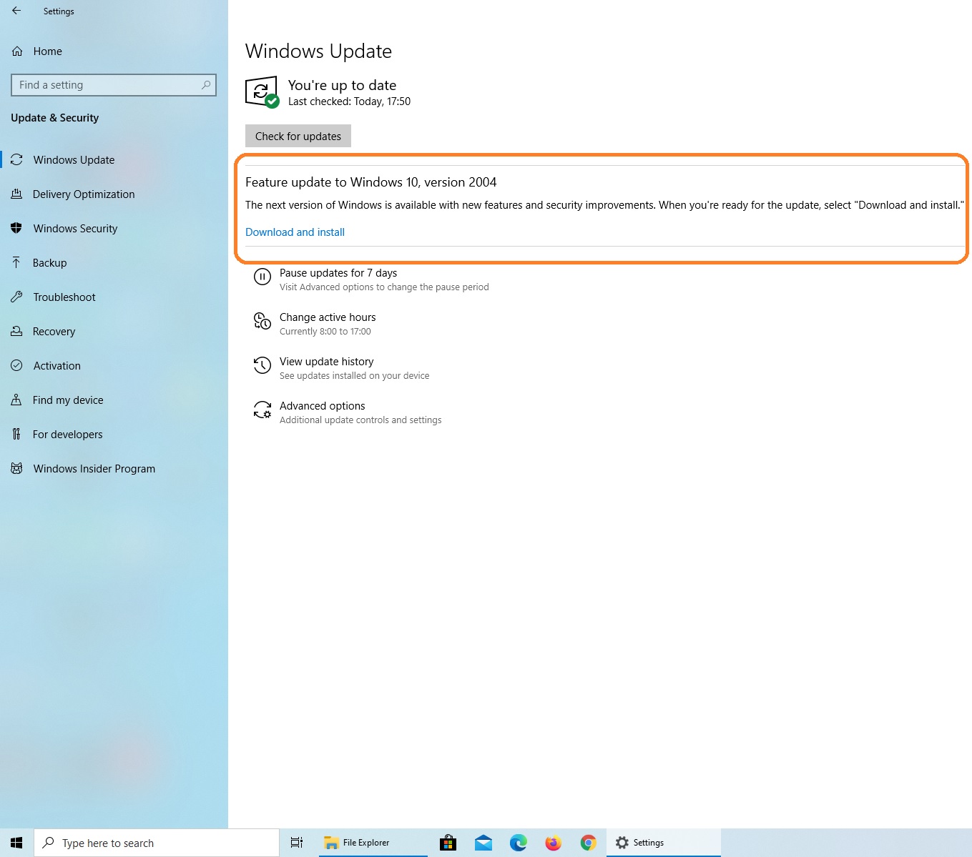Image resolution: width=972 pixels, height=857 pixels.
Task: Switch to File Explorer on taskbar
Action: click(x=373, y=843)
